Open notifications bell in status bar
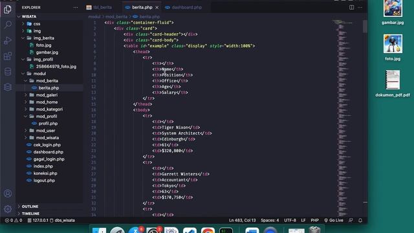The image size is (414, 233). point(360,220)
